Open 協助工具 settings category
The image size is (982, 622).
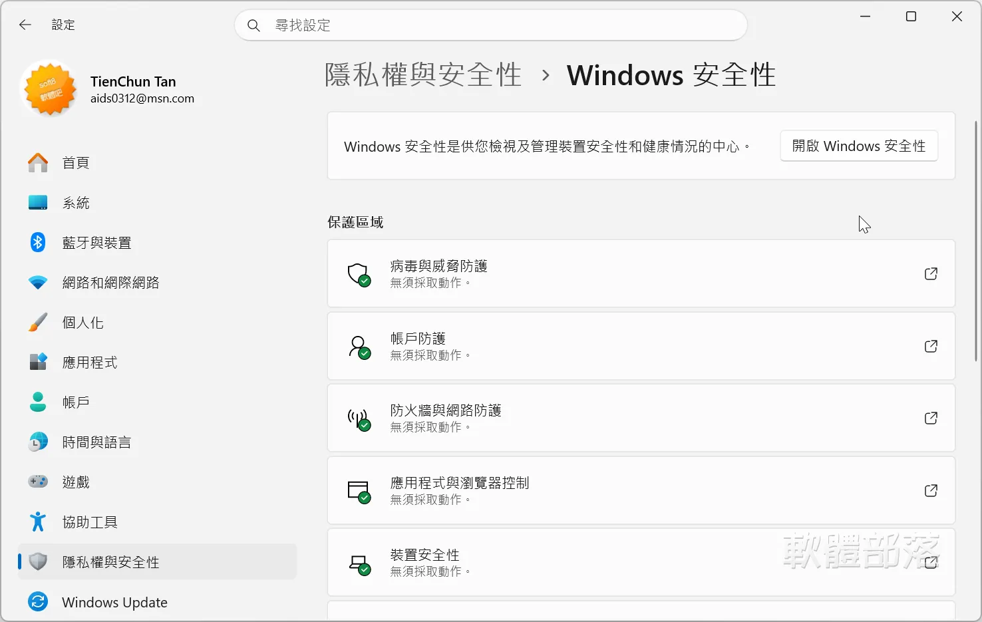[158, 522]
